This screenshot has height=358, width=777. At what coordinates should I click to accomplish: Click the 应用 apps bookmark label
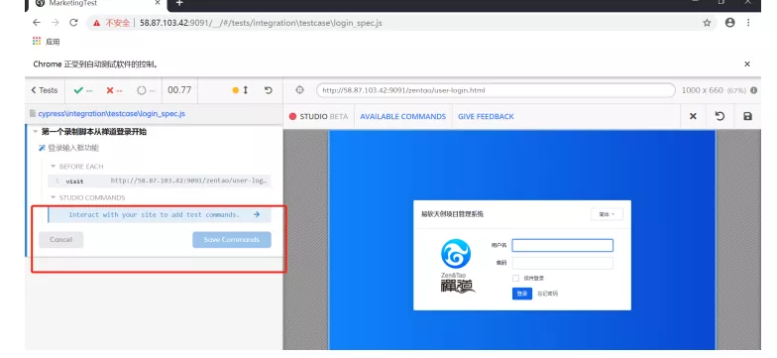(53, 42)
